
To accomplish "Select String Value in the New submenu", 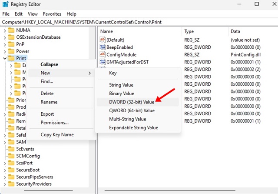I will click(x=138, y=85).
